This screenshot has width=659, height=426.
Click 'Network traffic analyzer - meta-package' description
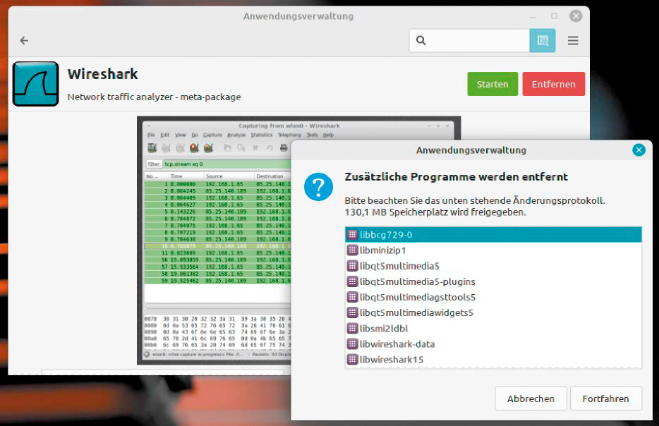(155, 97)
